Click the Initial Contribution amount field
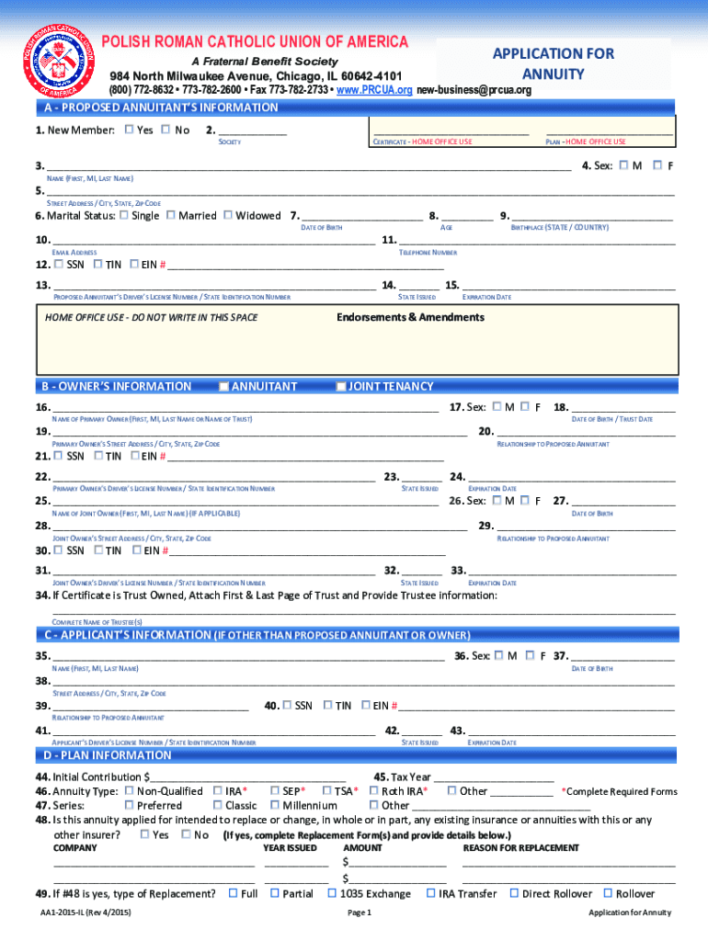708x941 pixels. (x=248, y=778)
